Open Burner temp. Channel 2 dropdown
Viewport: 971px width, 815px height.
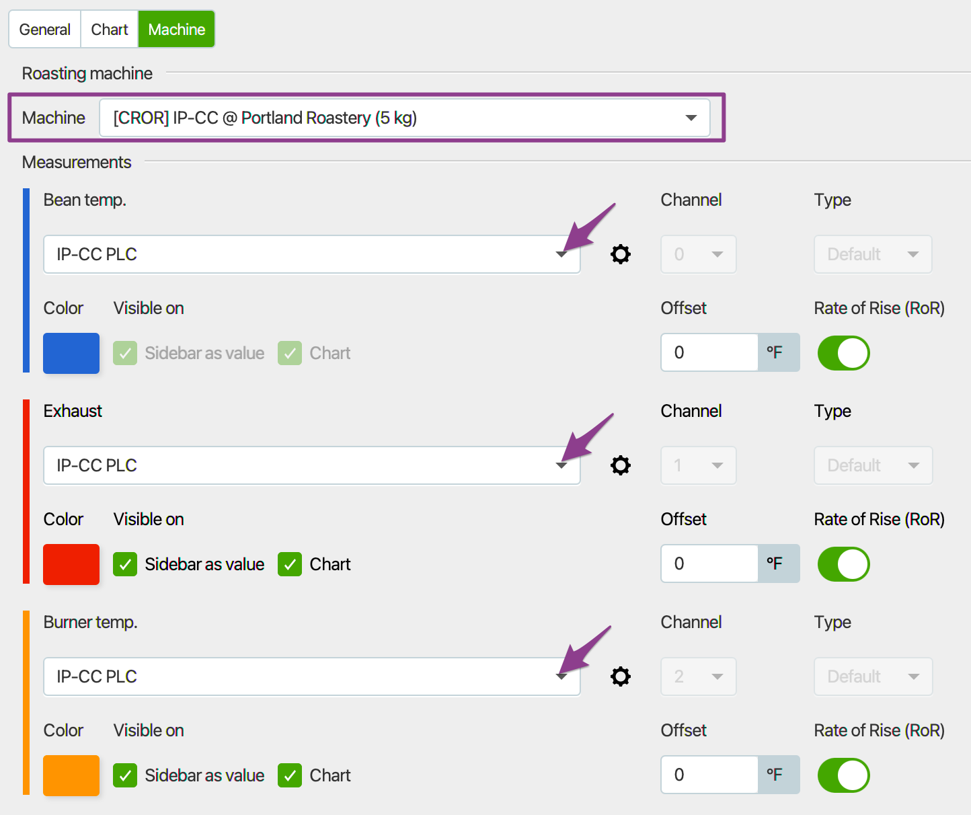[x=699, y=676]
